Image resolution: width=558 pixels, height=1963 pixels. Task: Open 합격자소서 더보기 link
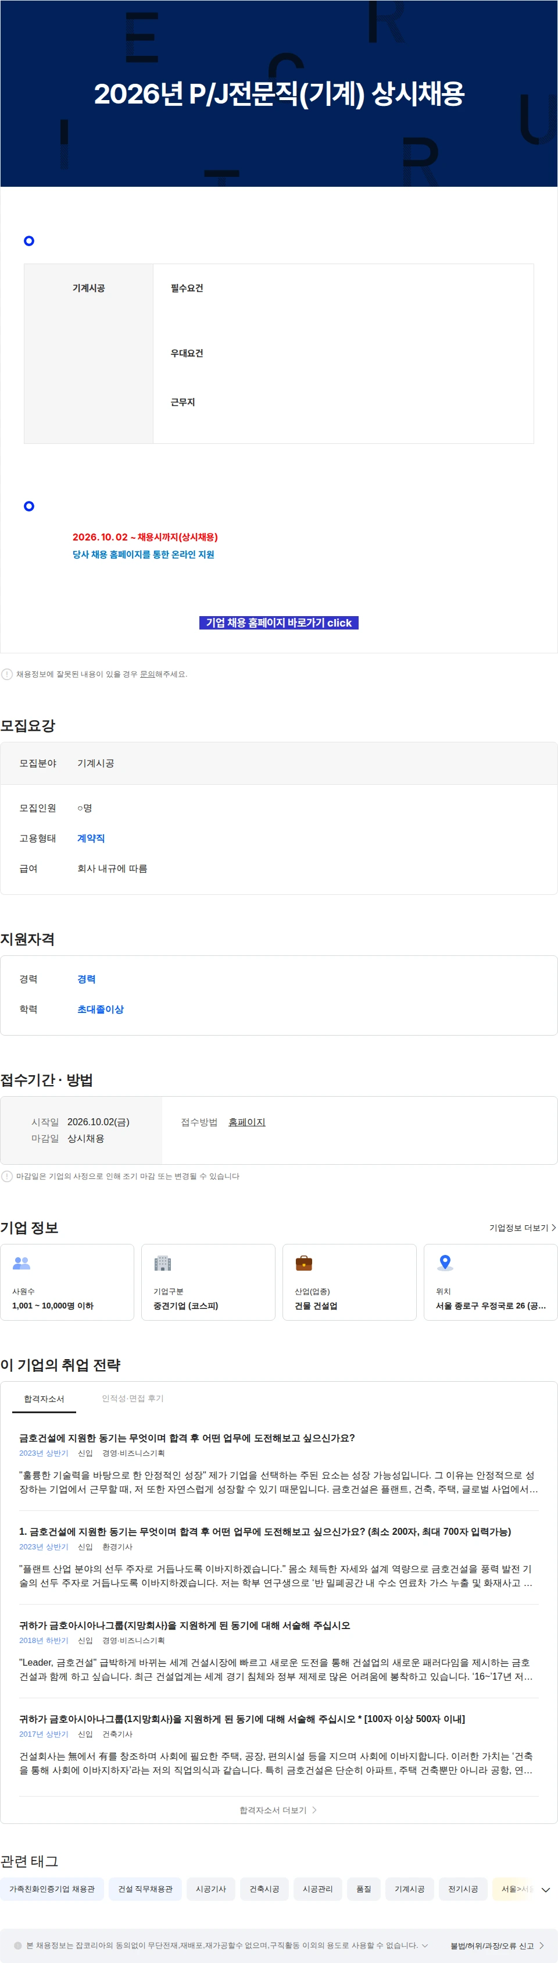[278, 1810]
